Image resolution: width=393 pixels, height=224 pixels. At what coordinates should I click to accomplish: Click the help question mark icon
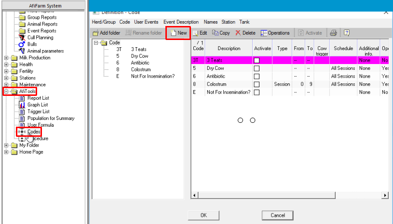[346, 33]
